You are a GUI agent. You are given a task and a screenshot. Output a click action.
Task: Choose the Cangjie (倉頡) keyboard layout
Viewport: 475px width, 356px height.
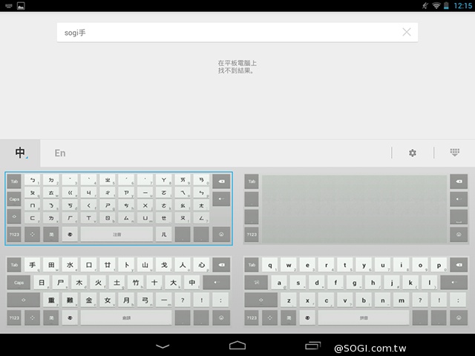click(119, 291)
